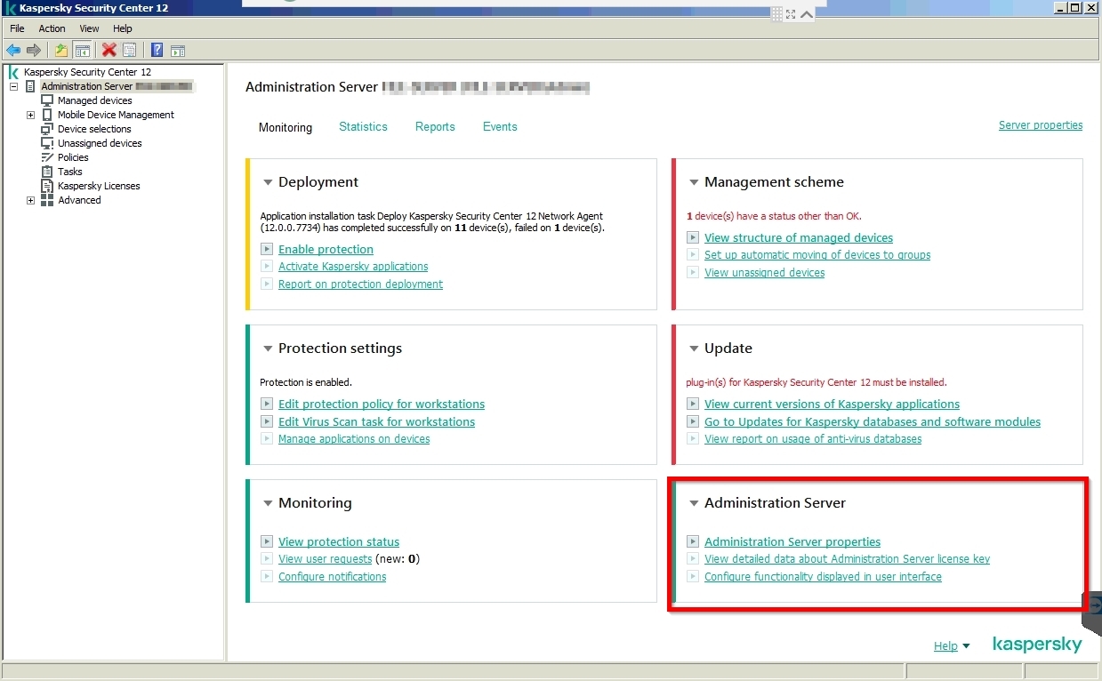Collapse the Deployment section

click(x=268, y=182)
